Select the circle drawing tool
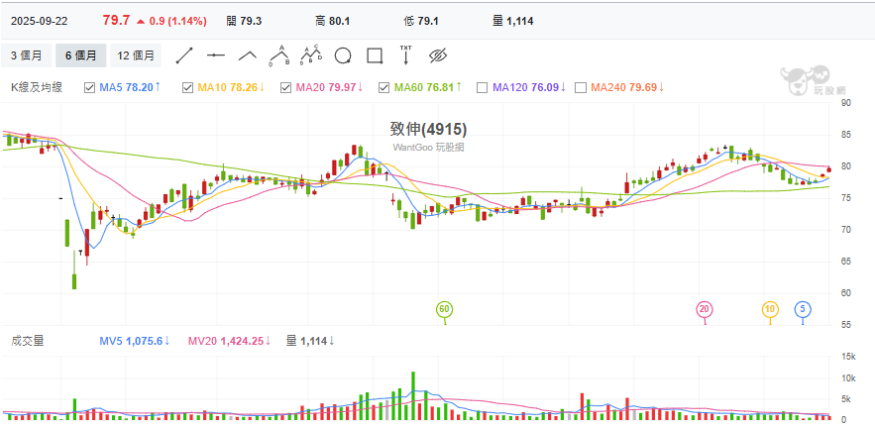This screenshot has width=875, height=429. [x=343, y=55]
